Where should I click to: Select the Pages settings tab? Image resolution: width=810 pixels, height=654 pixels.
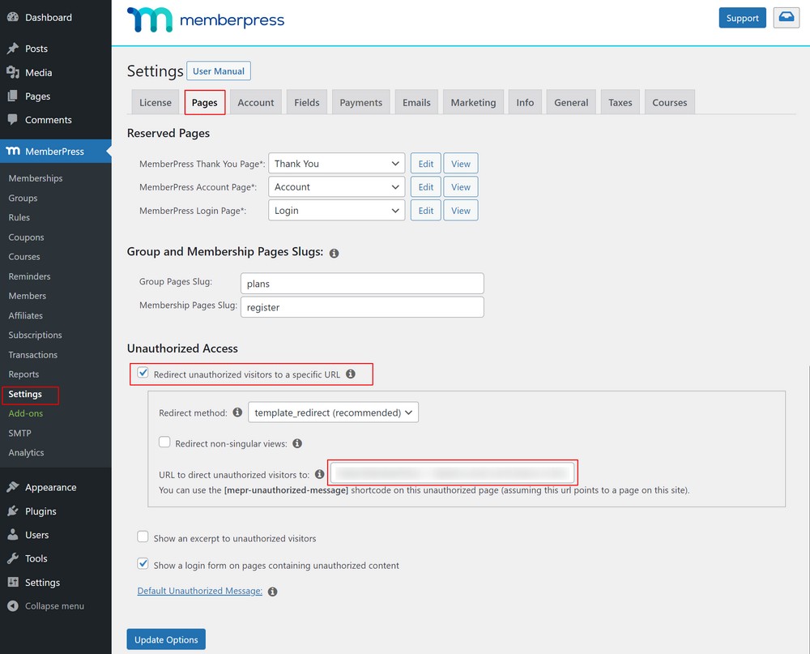(x=205, y=102)
